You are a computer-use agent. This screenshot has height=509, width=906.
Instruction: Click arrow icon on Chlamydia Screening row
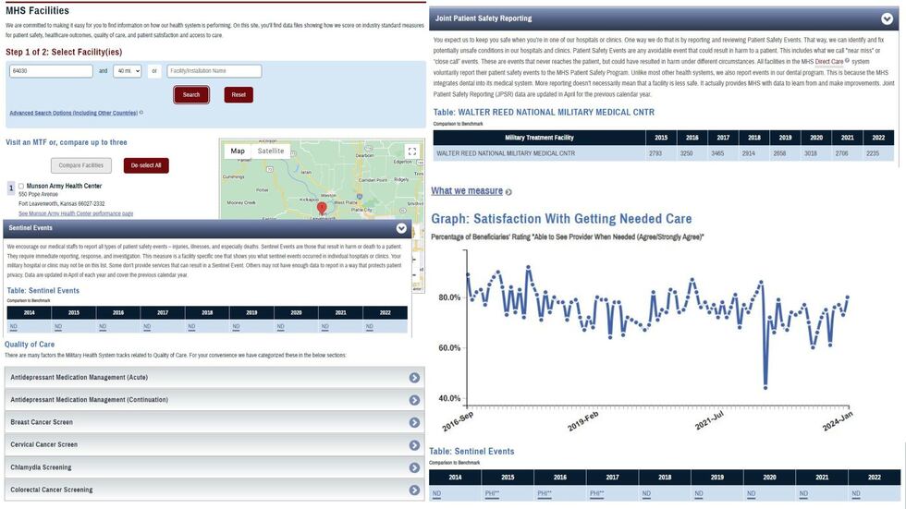[415, 467]
